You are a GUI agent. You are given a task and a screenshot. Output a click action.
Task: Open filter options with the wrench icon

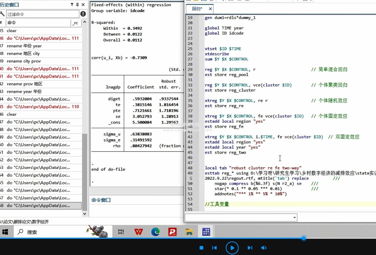2,14
